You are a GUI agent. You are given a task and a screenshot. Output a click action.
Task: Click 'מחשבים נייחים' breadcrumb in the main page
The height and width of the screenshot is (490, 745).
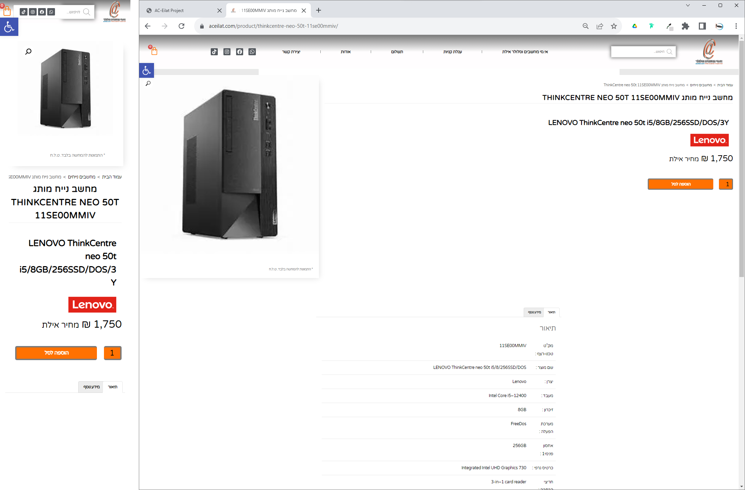[x=701, y=85]
